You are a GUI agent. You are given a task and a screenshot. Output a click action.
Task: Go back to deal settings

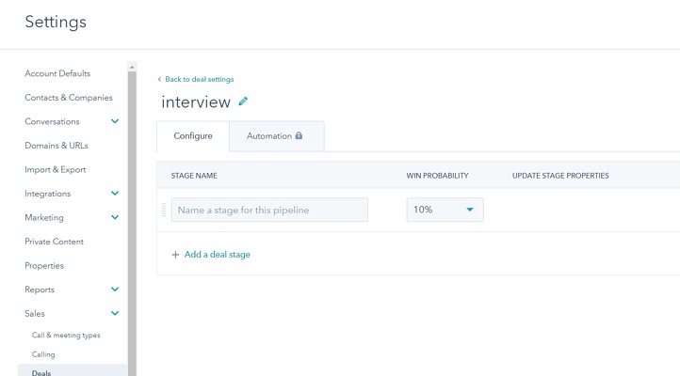click(199, 79)
